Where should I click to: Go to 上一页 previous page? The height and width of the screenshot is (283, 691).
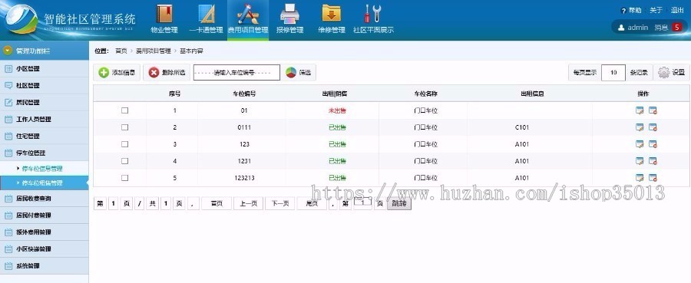(248, 203)
